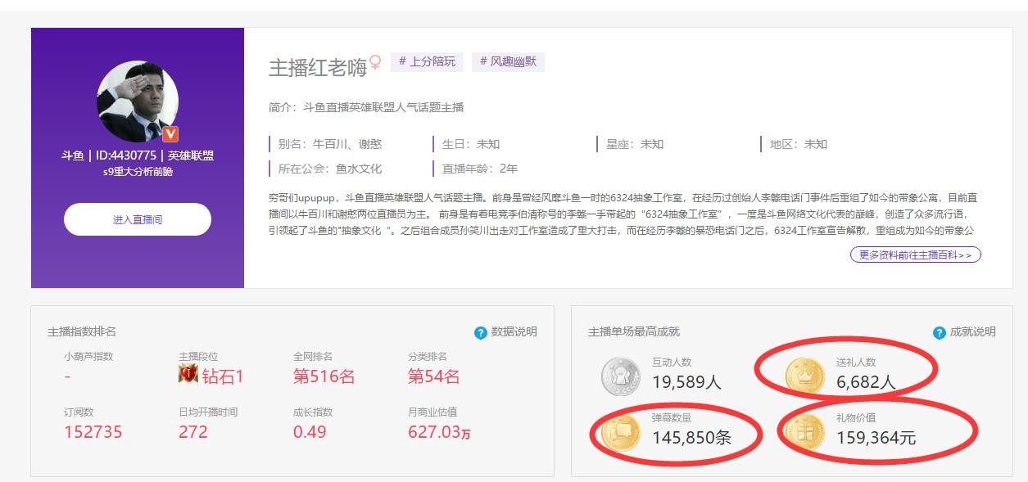Open the 数据说明 blue question mark icon

coord(481,332)
